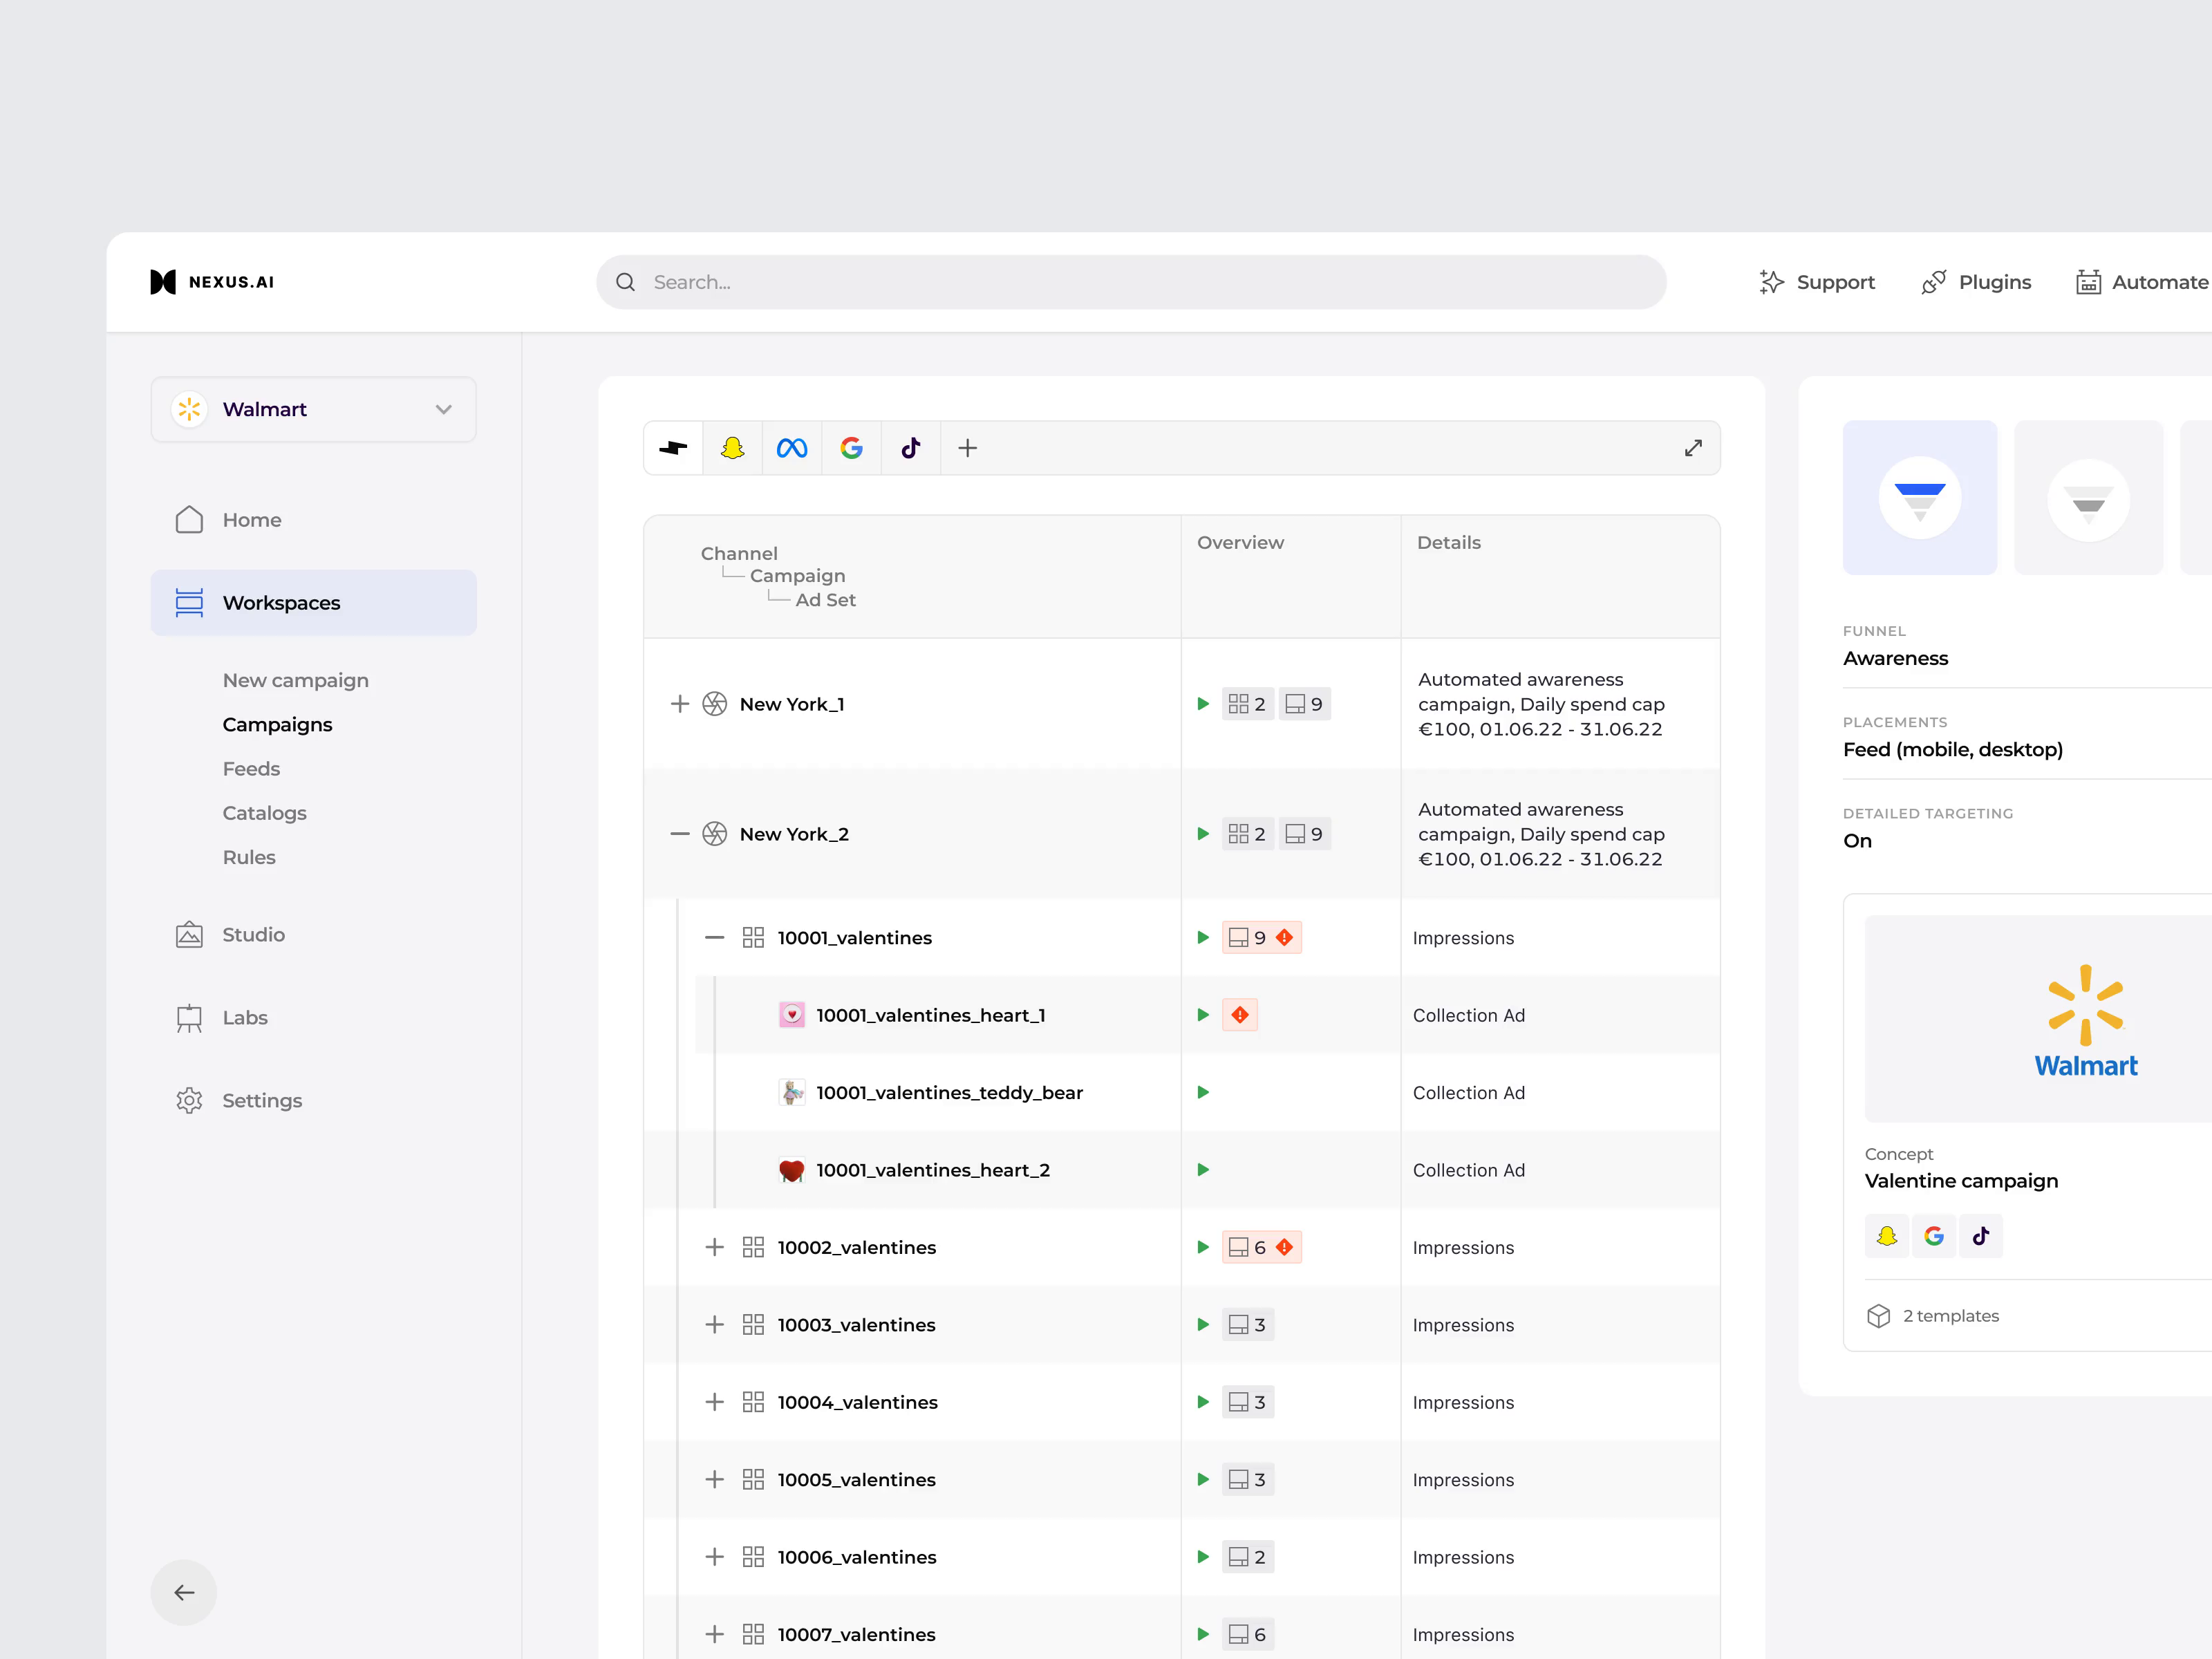Toggle play status on 10001_valentines_heart_1

pos(1202,1014)
